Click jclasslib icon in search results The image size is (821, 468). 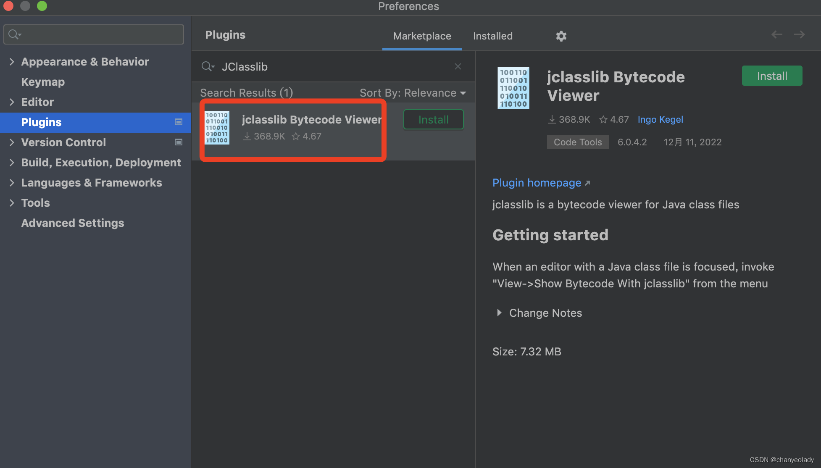pyautogui.click(x=217, y=128)
